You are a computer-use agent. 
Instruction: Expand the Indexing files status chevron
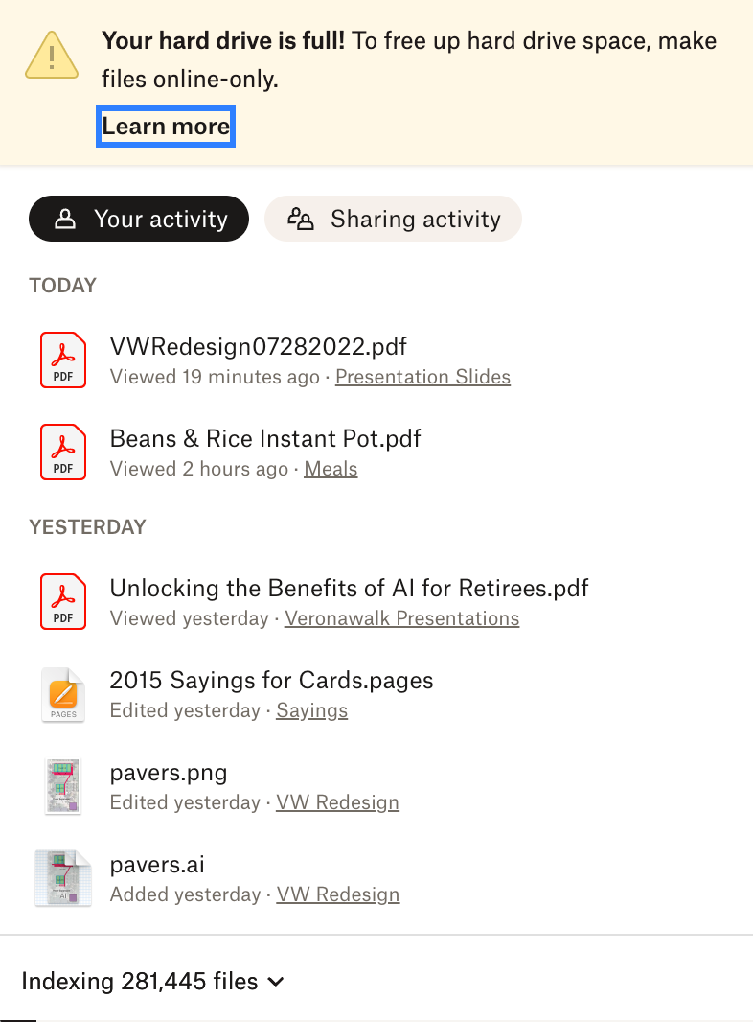coord(276,982)
